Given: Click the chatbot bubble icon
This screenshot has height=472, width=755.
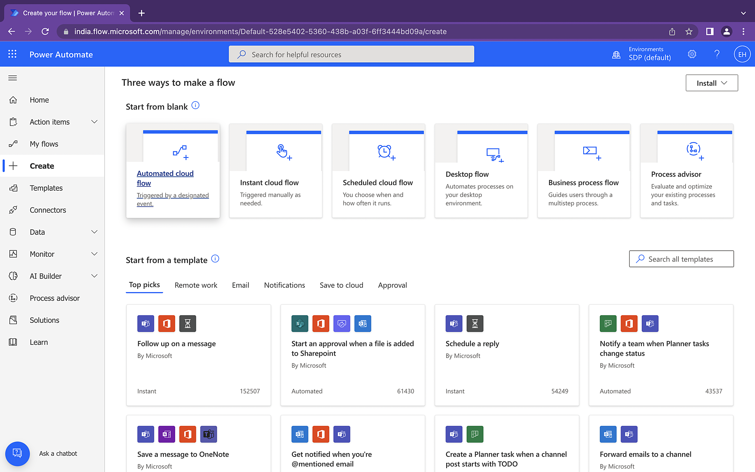Looking at the screenshot, I should pyautogui.click(x=17, y=453).
